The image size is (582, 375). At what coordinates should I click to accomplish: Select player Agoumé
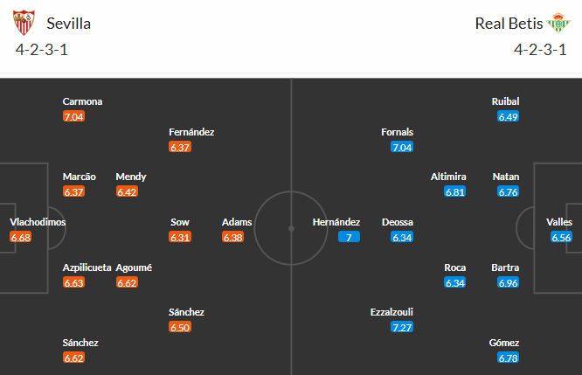pyautogui.click(x=135, y=267)
